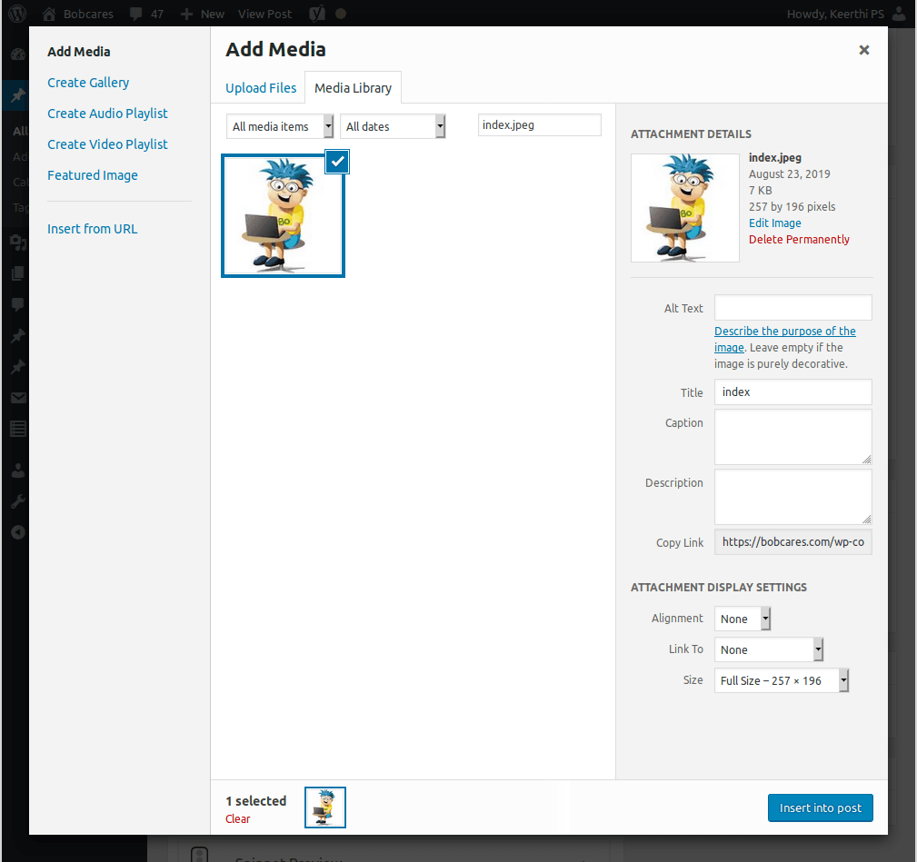
Task: Switch to the Upload Files tab
Action: tap(261, 88)
